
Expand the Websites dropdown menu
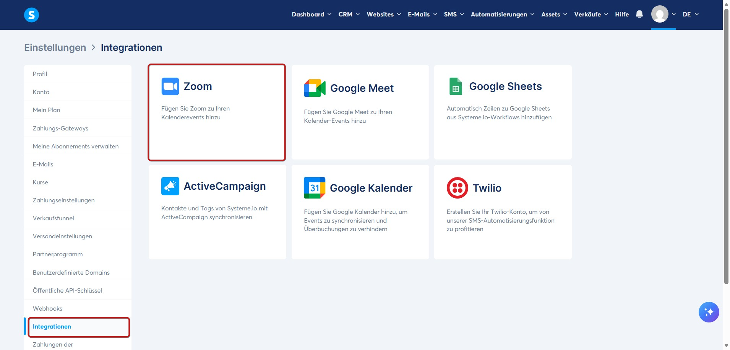(x=384, y=14)
